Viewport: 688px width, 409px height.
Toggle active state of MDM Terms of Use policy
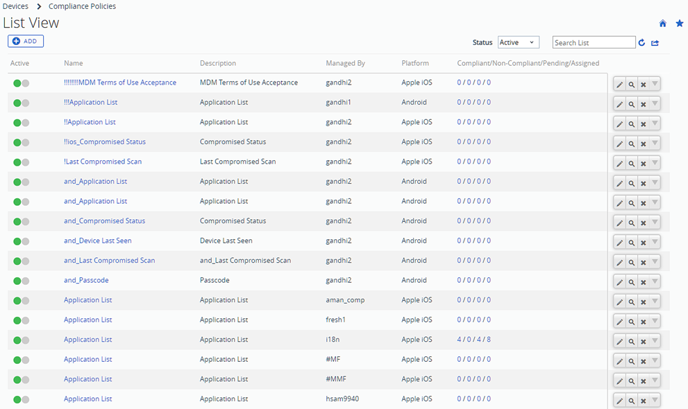click(x=21, y=83)
